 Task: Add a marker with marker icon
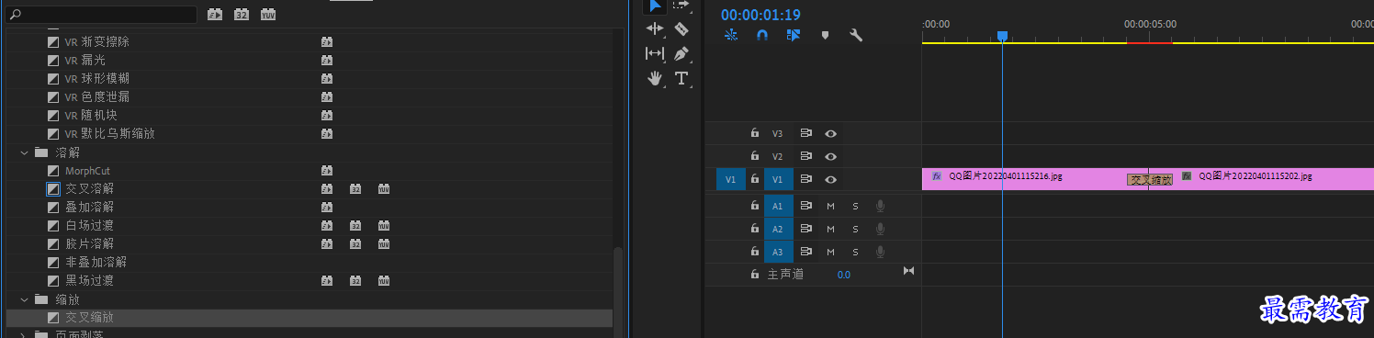[x=824, y=36]
